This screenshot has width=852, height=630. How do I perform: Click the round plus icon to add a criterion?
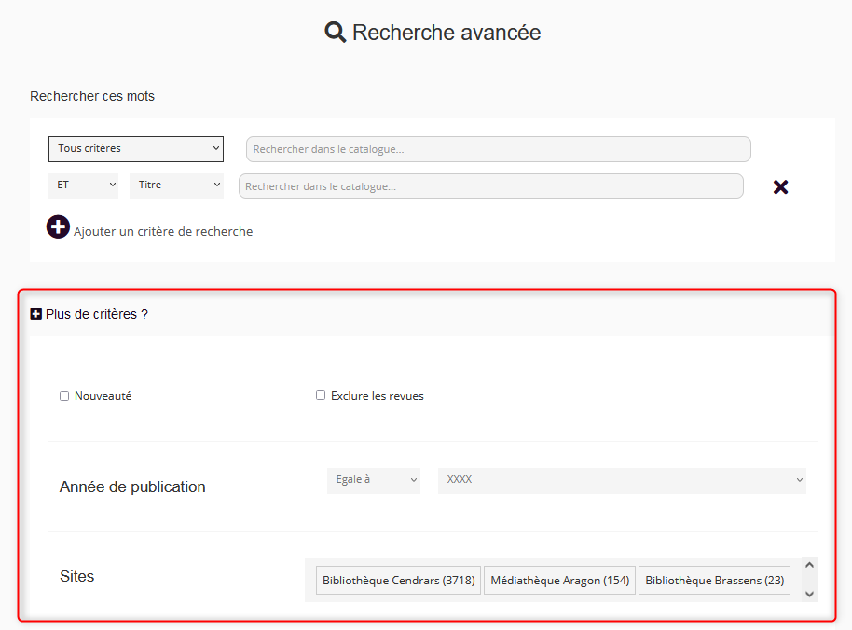pyautogui.click(x=58, y=226)
